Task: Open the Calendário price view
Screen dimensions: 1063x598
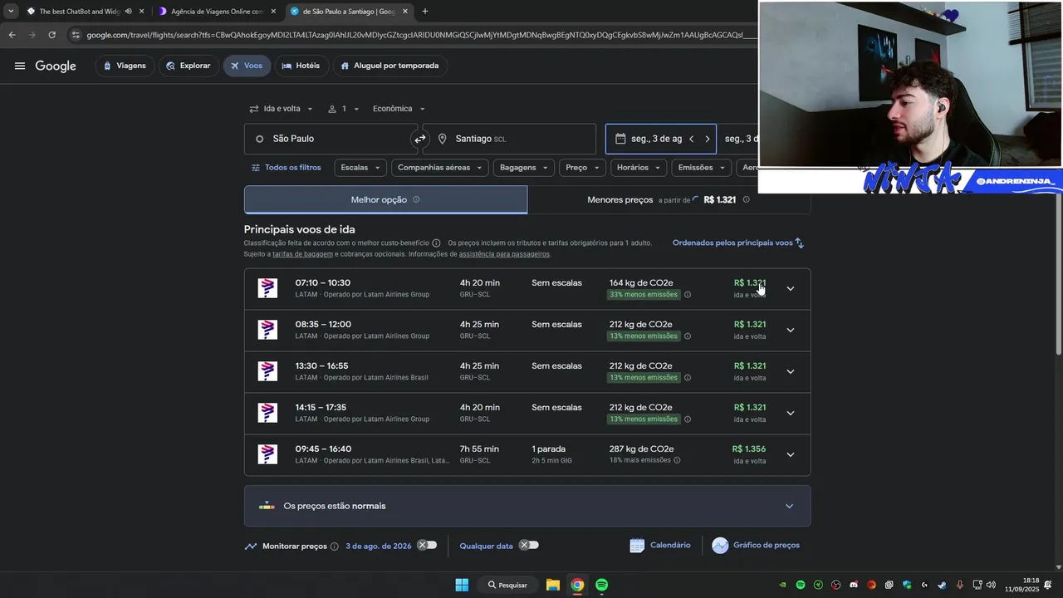Action: (661, 546)
